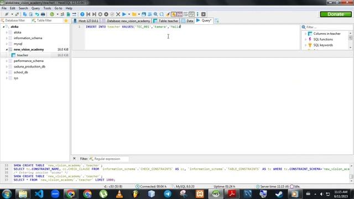
Task: Click the Cancel X icon in toolbar
Action: click(118, 14)
